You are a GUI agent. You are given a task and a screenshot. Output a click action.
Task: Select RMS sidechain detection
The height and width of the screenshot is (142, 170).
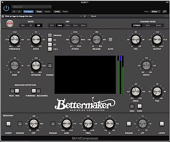17,91
